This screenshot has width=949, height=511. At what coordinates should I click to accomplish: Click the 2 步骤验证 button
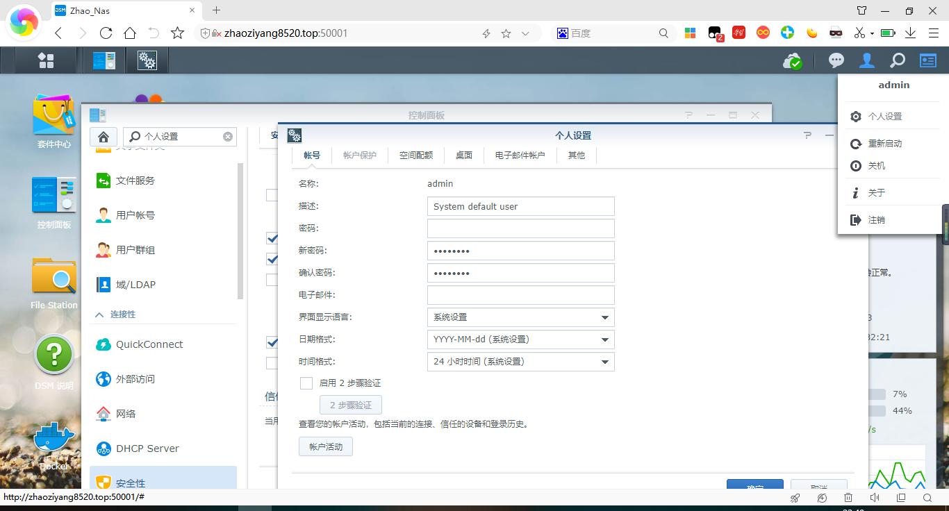pyautogui.click(x=350, y=405)
